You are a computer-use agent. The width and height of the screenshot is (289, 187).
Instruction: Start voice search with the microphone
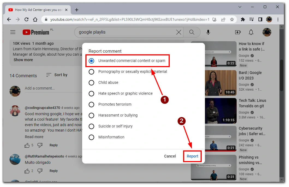(208, 32)
